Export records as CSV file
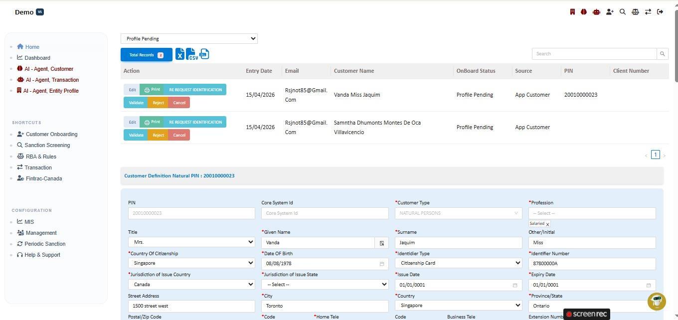Viewport: 678px width, 320px height. pos(192,54)
